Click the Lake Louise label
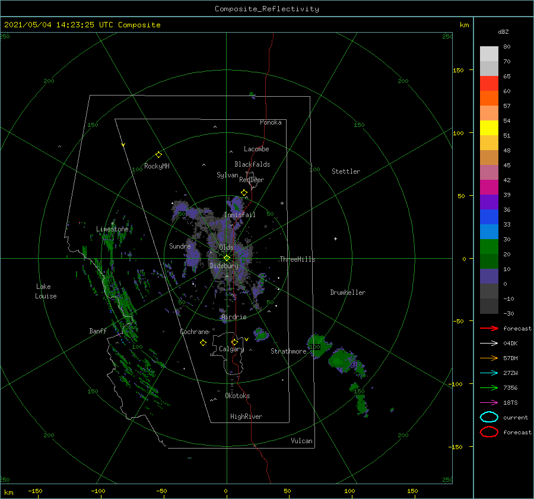Screen dimensions: 534x499 coord(46,291)
